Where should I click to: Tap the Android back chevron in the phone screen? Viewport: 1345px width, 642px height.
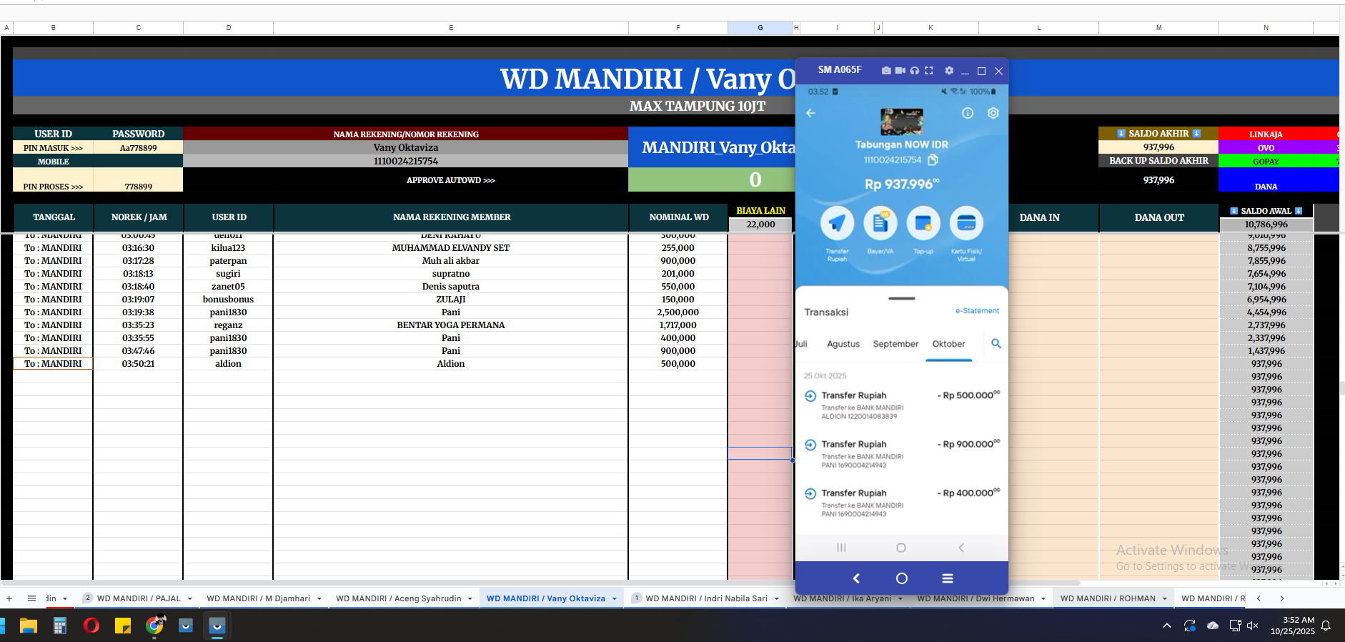[961, 548]
